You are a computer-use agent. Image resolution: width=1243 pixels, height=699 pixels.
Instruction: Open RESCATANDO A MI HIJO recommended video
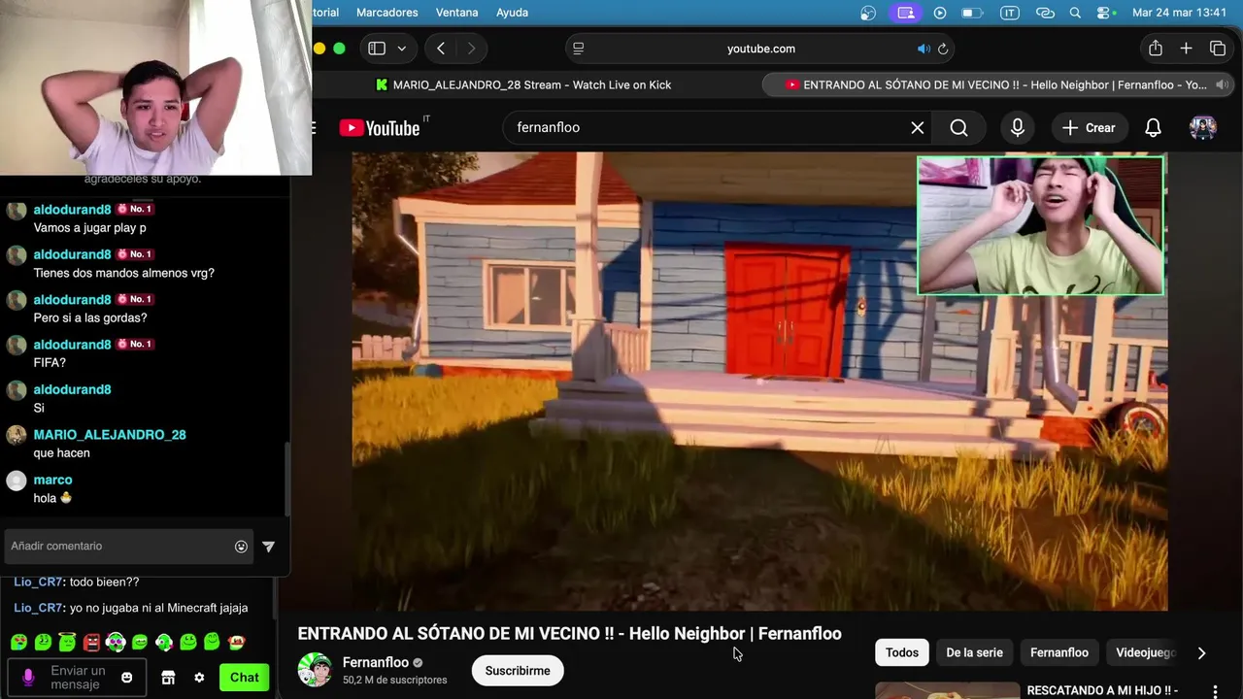(x=1102, y=690)
